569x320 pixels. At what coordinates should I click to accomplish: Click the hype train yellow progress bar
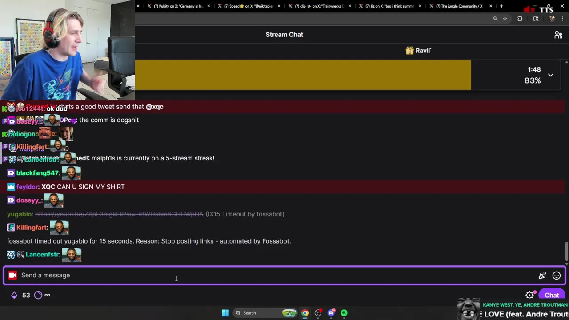pyautogui.click(x=303, y=75)
